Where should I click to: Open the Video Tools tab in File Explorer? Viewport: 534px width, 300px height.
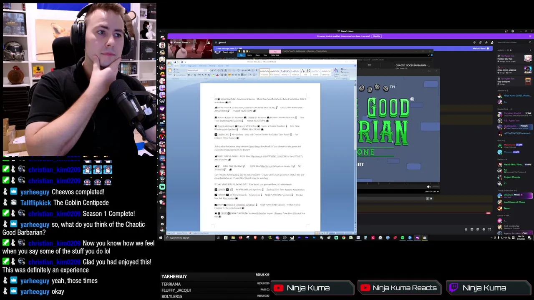pyautogui.click(x=275, y=55)
